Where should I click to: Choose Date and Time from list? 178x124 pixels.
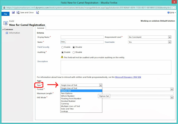[x=81, y=109]
